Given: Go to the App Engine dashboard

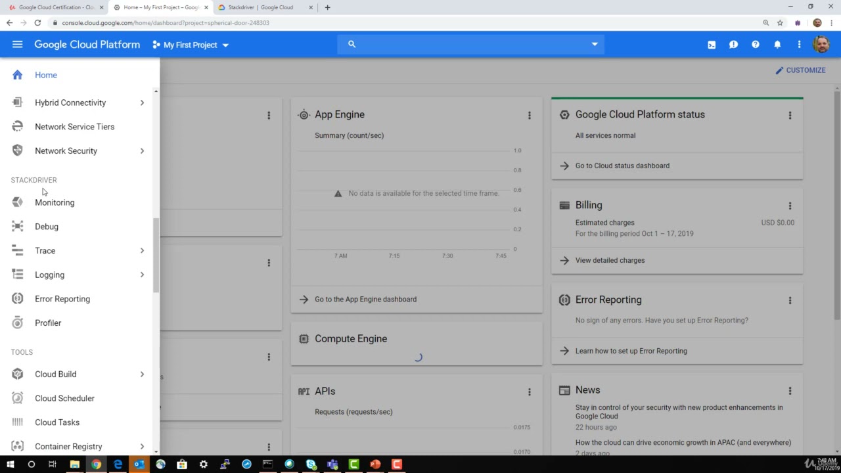Looking at the screenshot, I should [x=365, y=299].
